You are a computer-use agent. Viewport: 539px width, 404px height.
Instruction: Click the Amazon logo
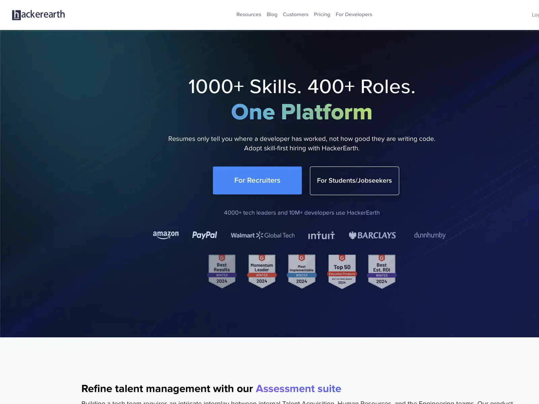coord(166,235)
